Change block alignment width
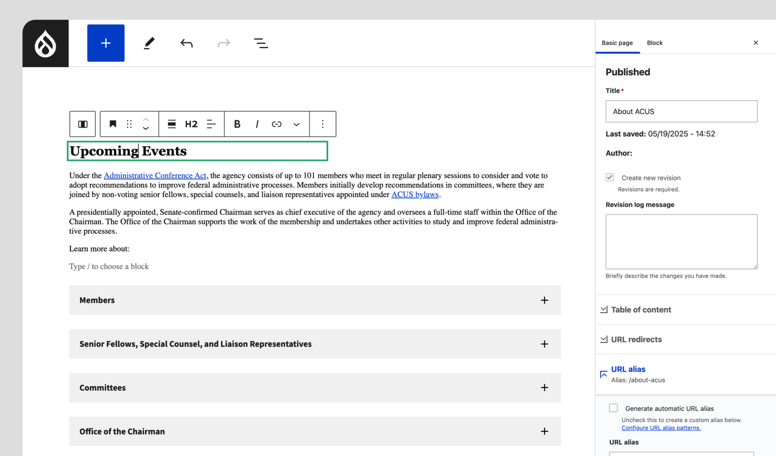This screenshot has height=456, width=776. [x=172, y=124]
